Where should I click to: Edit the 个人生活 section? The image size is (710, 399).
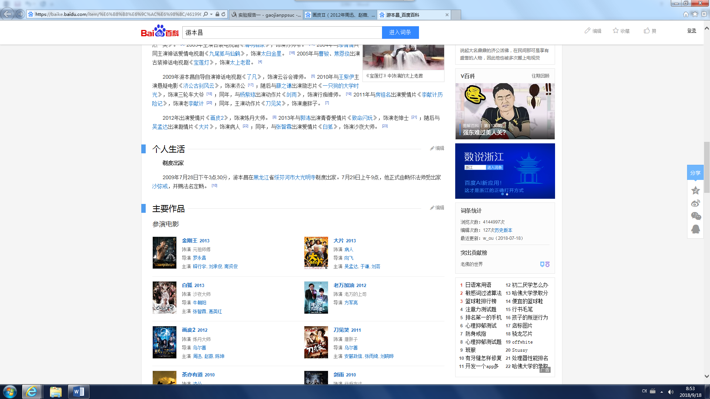[437, 148]
